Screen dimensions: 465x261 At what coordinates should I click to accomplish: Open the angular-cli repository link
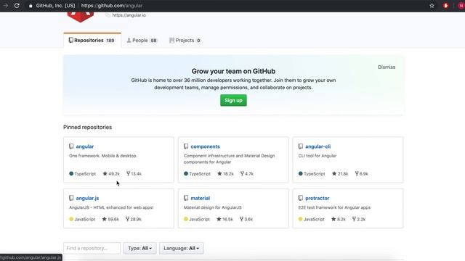pyautogui.click(x=318, y=146)
